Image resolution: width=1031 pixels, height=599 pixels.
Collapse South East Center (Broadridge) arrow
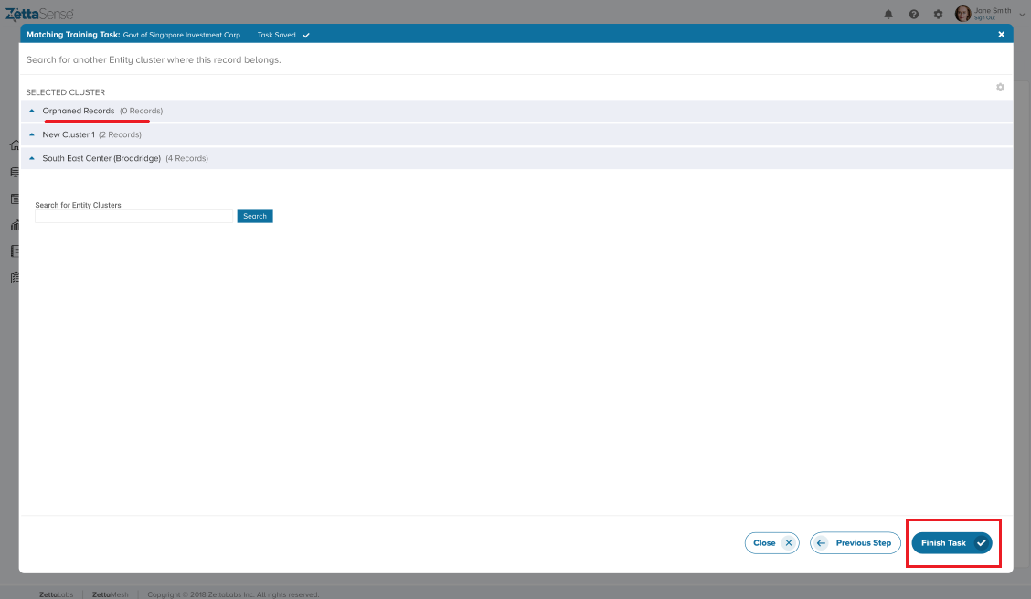[x=32, y=158]
